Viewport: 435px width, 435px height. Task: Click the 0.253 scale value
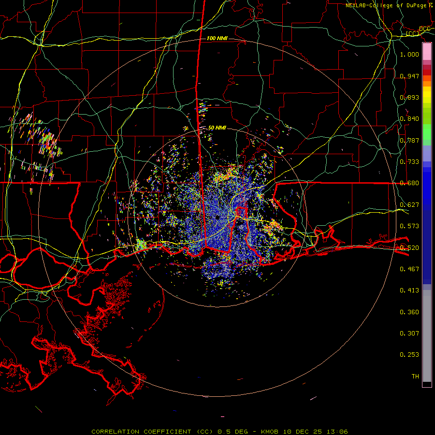(x=409, y=355)
